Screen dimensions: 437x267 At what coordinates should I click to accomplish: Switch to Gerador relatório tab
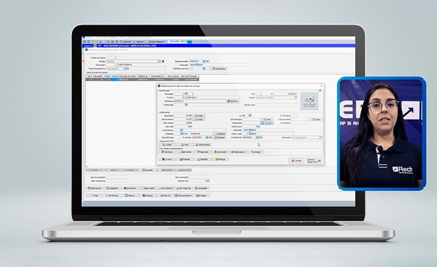(156, 41)
